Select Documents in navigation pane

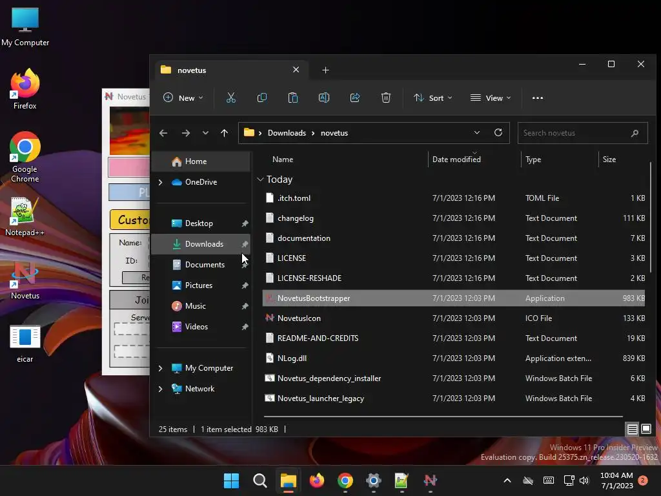coord(201,265)
